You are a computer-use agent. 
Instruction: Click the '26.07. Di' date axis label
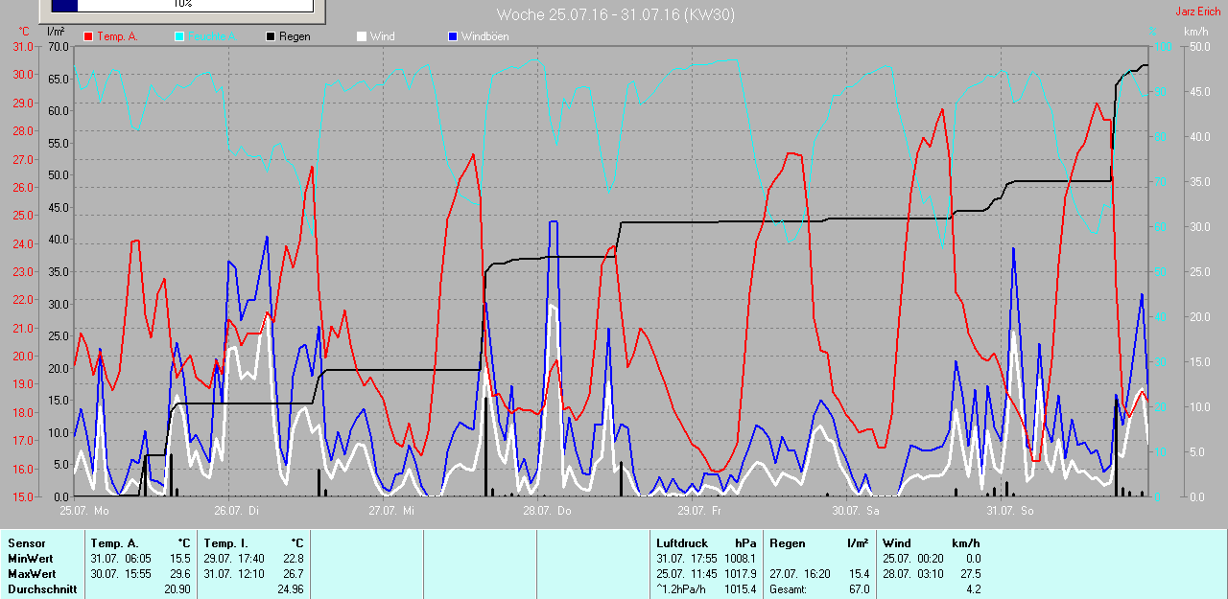(239, 511)
